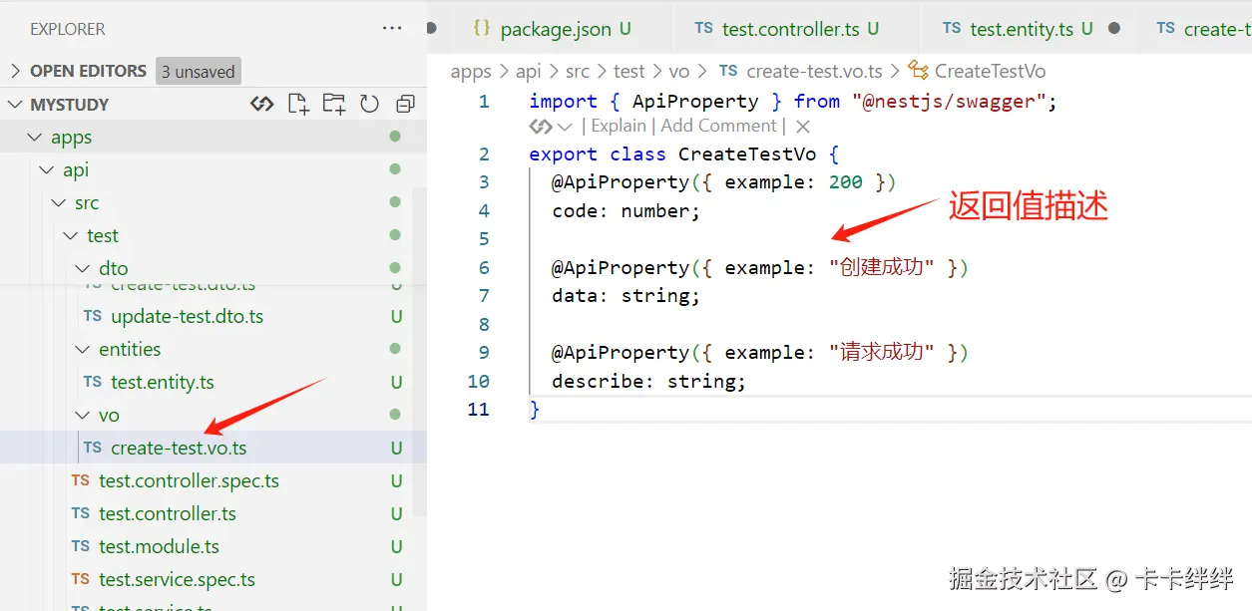Click line number 5 in gutter
Viewport: 1252px width, 611px height.
[484, 238]
